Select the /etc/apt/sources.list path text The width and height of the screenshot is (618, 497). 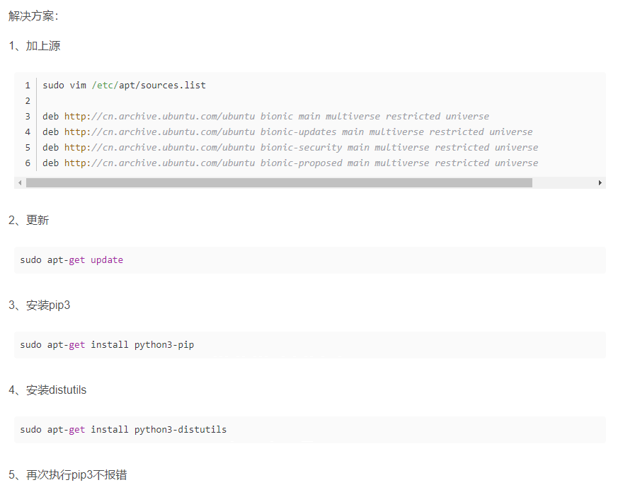click(148, 85)
